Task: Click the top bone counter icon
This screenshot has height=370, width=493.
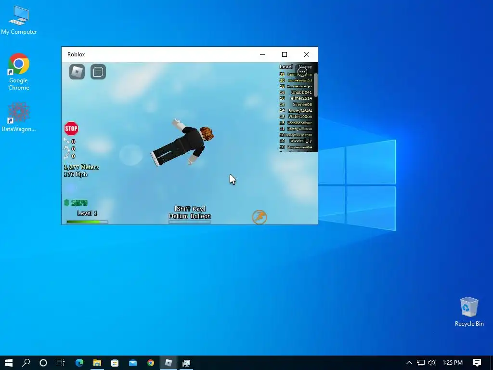Action: coord(66,141)
